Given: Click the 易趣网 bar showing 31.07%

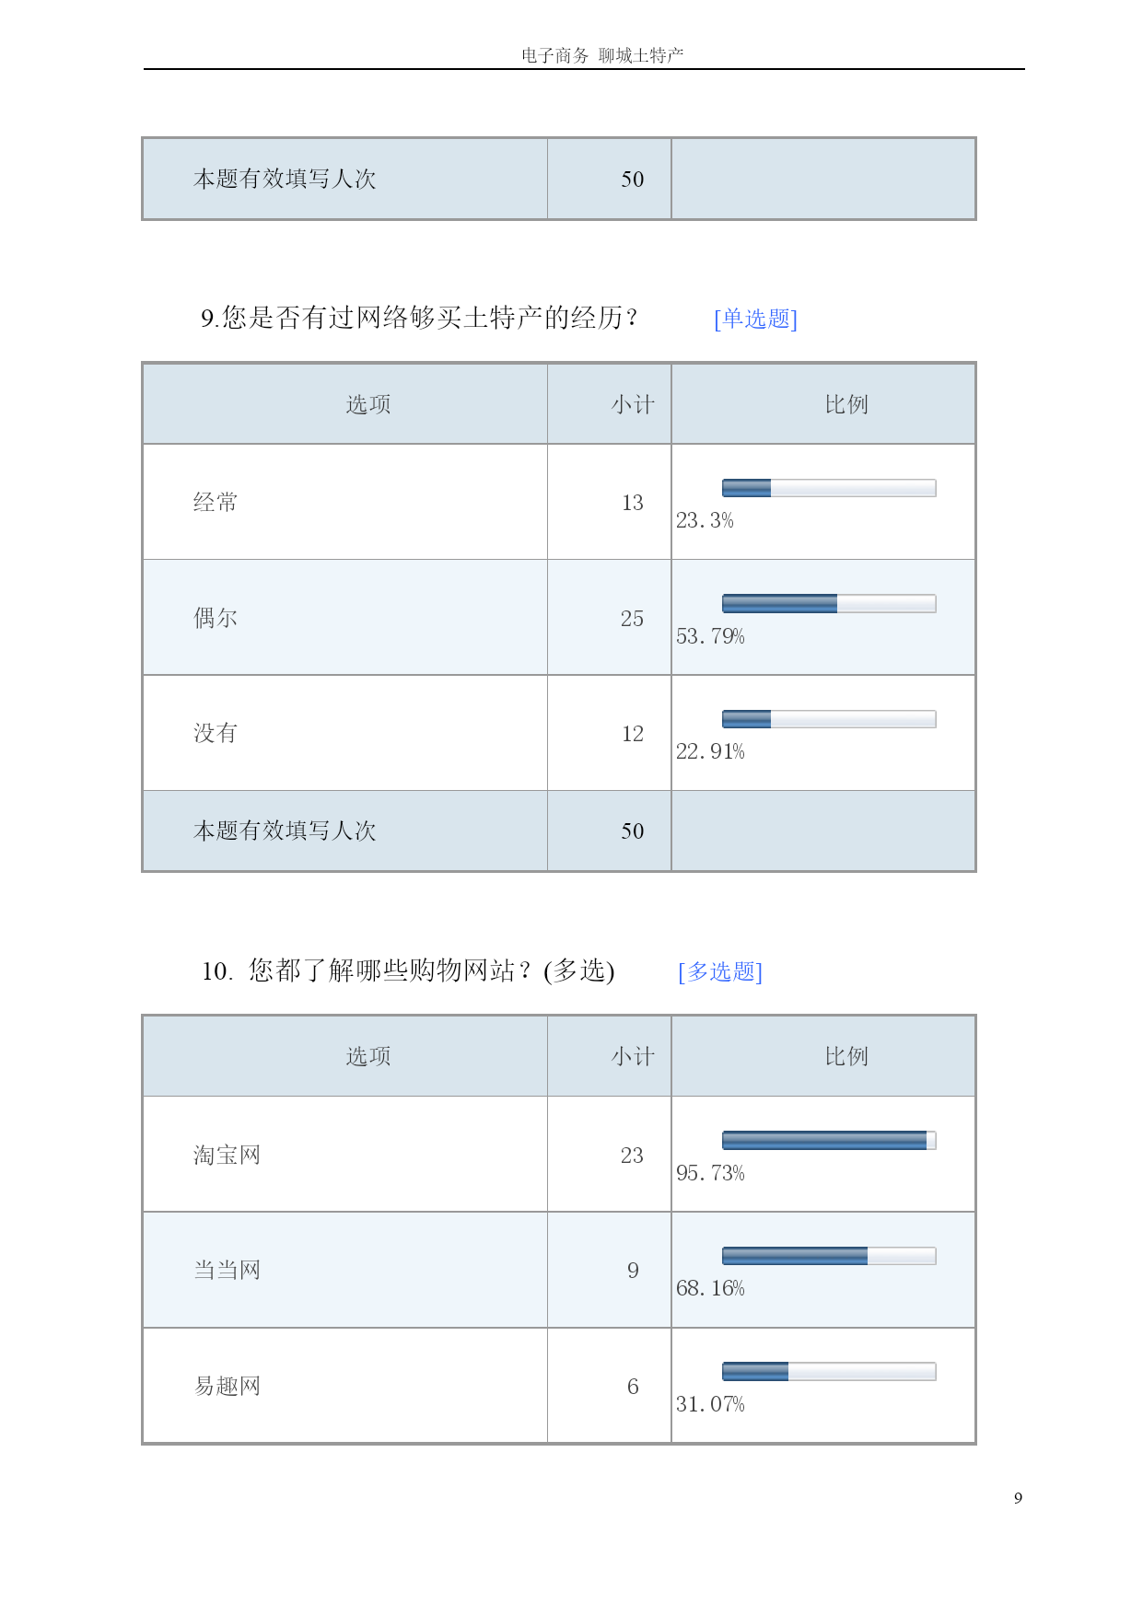Looking at the screenshot, I should point(829,1372).
